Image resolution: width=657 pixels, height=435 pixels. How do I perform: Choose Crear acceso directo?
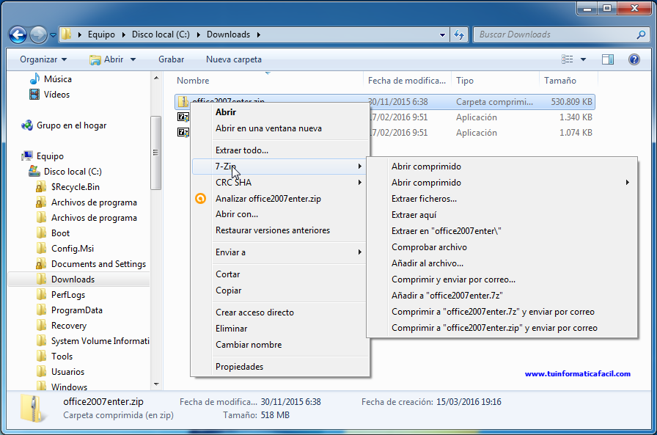click(x=280, y=312)
